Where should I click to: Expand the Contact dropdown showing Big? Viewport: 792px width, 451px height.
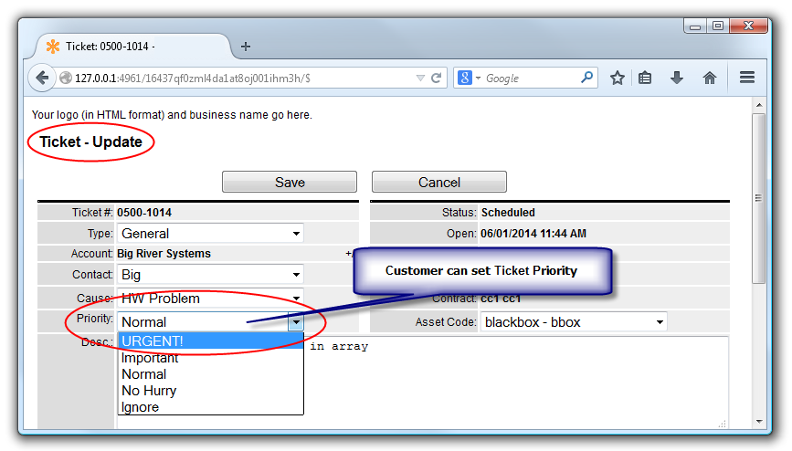(210, 274)
